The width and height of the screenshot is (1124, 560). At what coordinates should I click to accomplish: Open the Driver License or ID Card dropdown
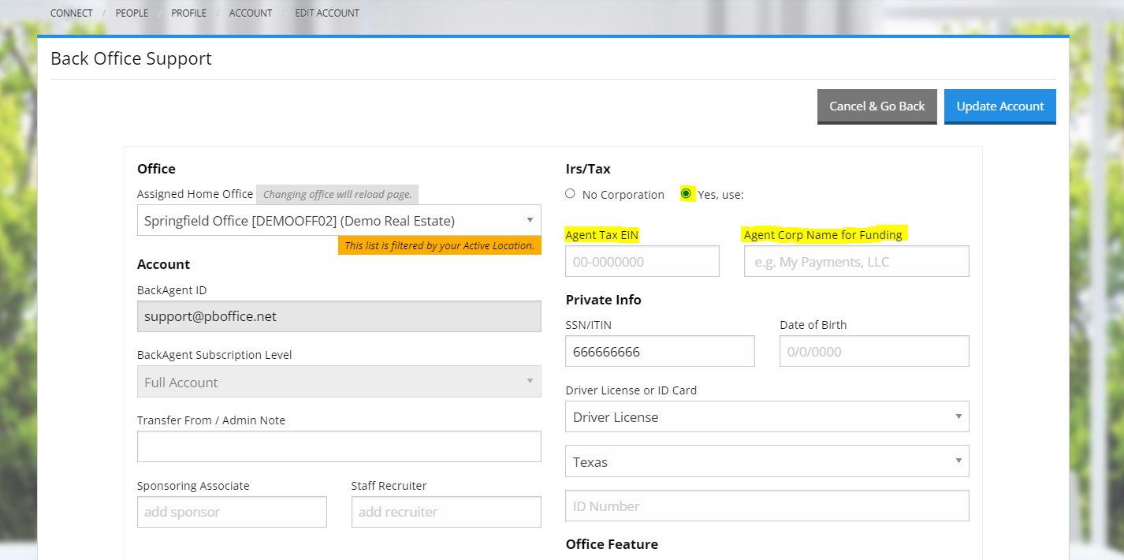click(767, 416)
